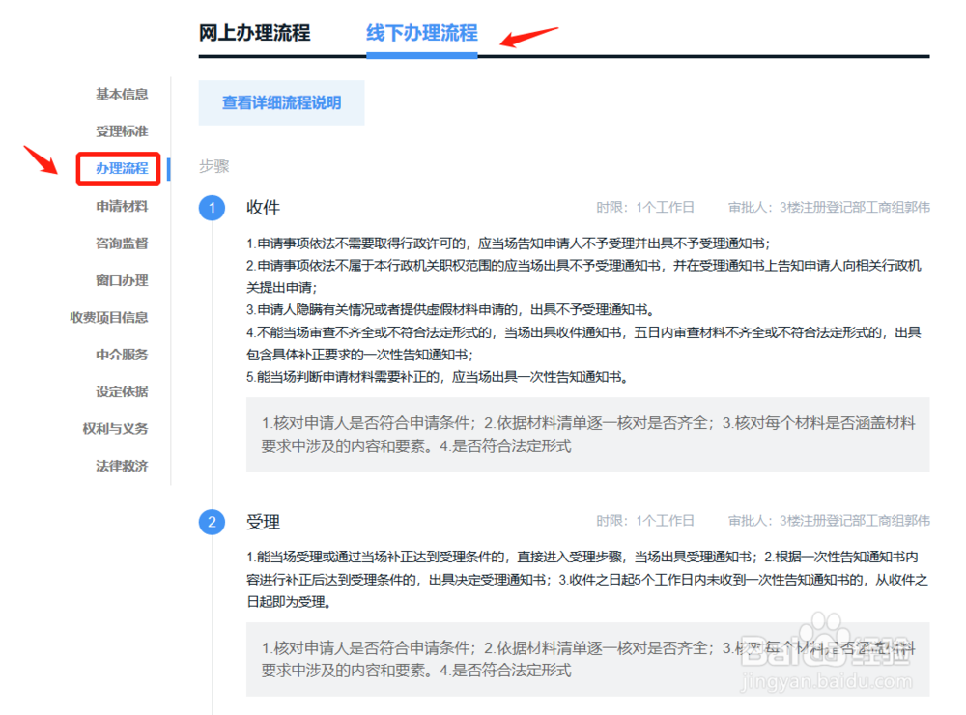Switch to the 线下办理流程 tab
966x715 pixels.
click(421, 33)
